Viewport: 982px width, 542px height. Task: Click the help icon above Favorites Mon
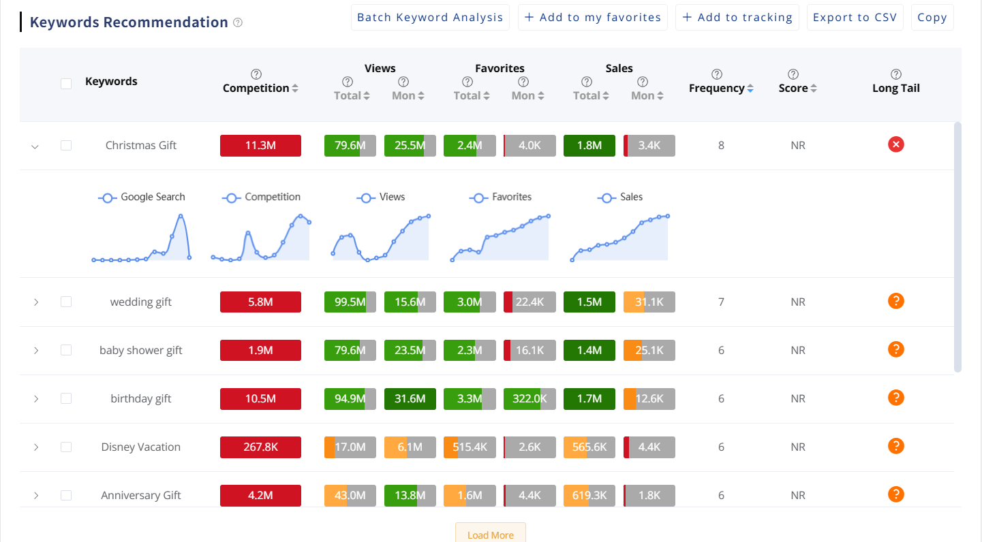522,82
